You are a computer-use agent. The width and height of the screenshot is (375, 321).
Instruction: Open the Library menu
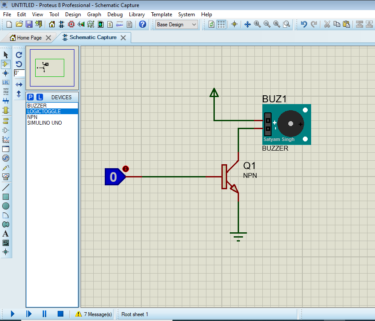(137, 14)
